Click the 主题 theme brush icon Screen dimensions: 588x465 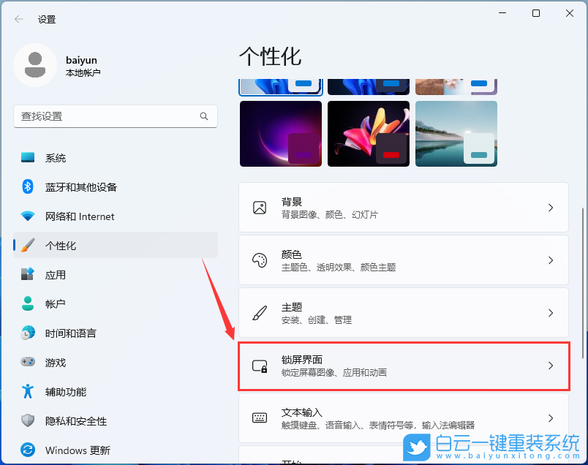click(260, 313)
